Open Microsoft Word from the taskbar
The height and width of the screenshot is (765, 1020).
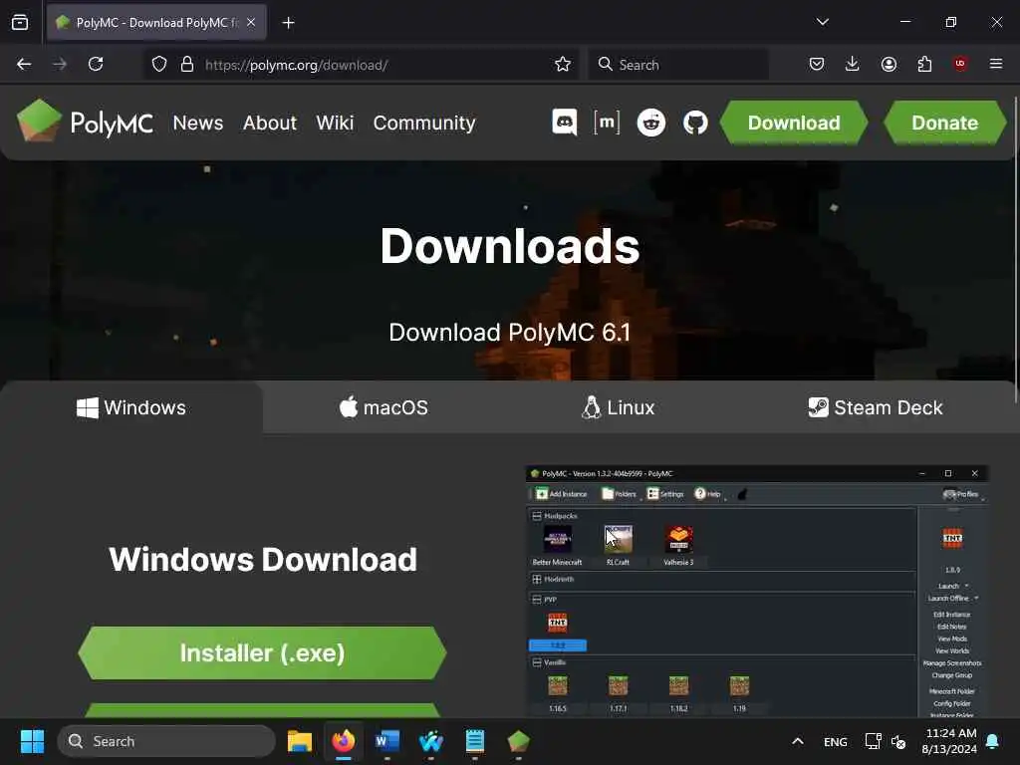tap(387, 741)
